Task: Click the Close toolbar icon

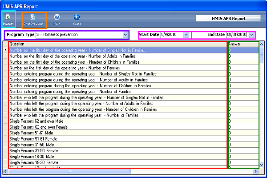Action: tap(77, 19)
